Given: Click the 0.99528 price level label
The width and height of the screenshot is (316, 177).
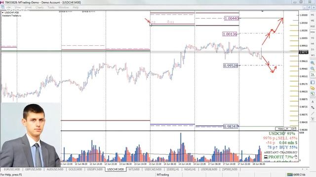Looking at the screenshot, I should pos(231,65).
